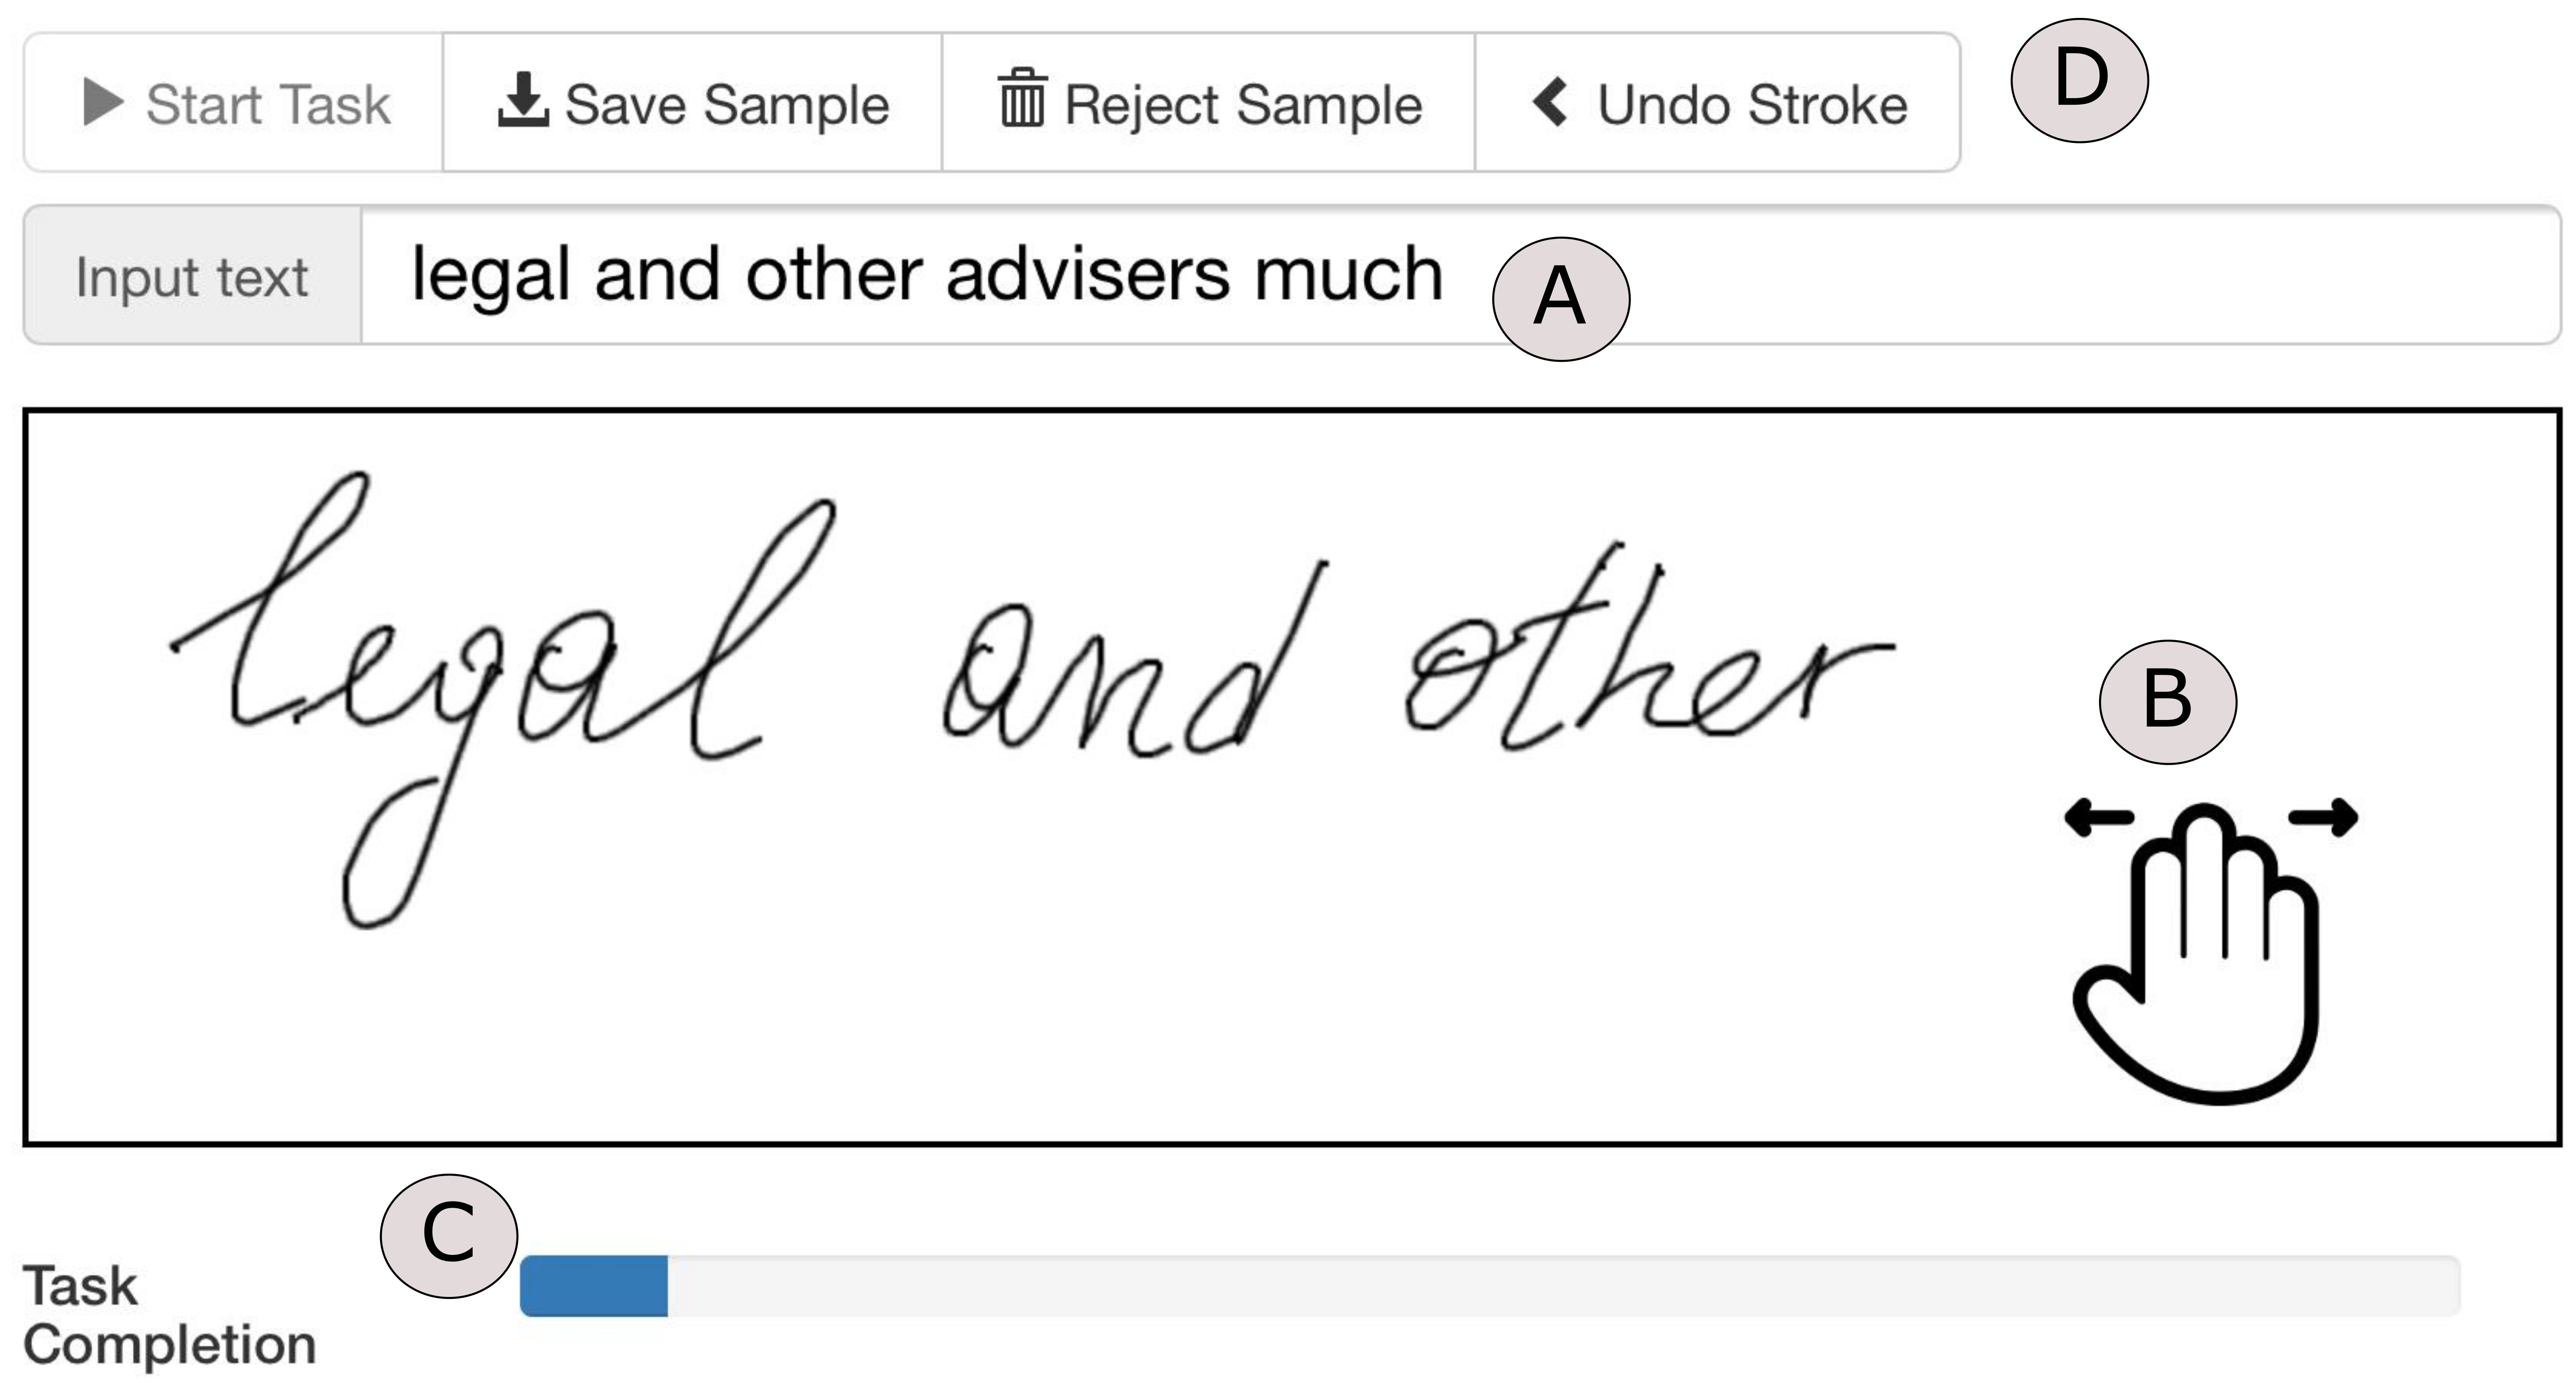Click the Start Task button label

268,104
